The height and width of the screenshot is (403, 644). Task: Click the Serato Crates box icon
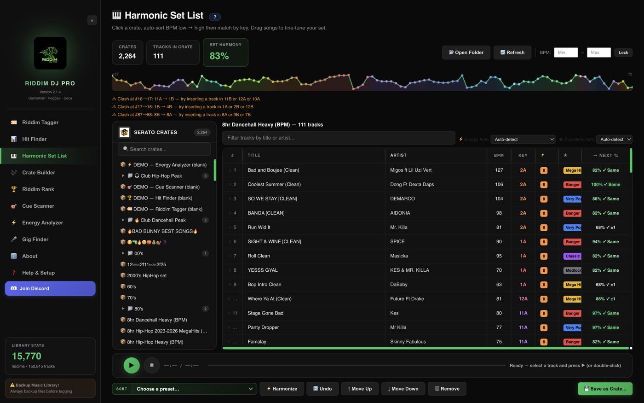124,132
